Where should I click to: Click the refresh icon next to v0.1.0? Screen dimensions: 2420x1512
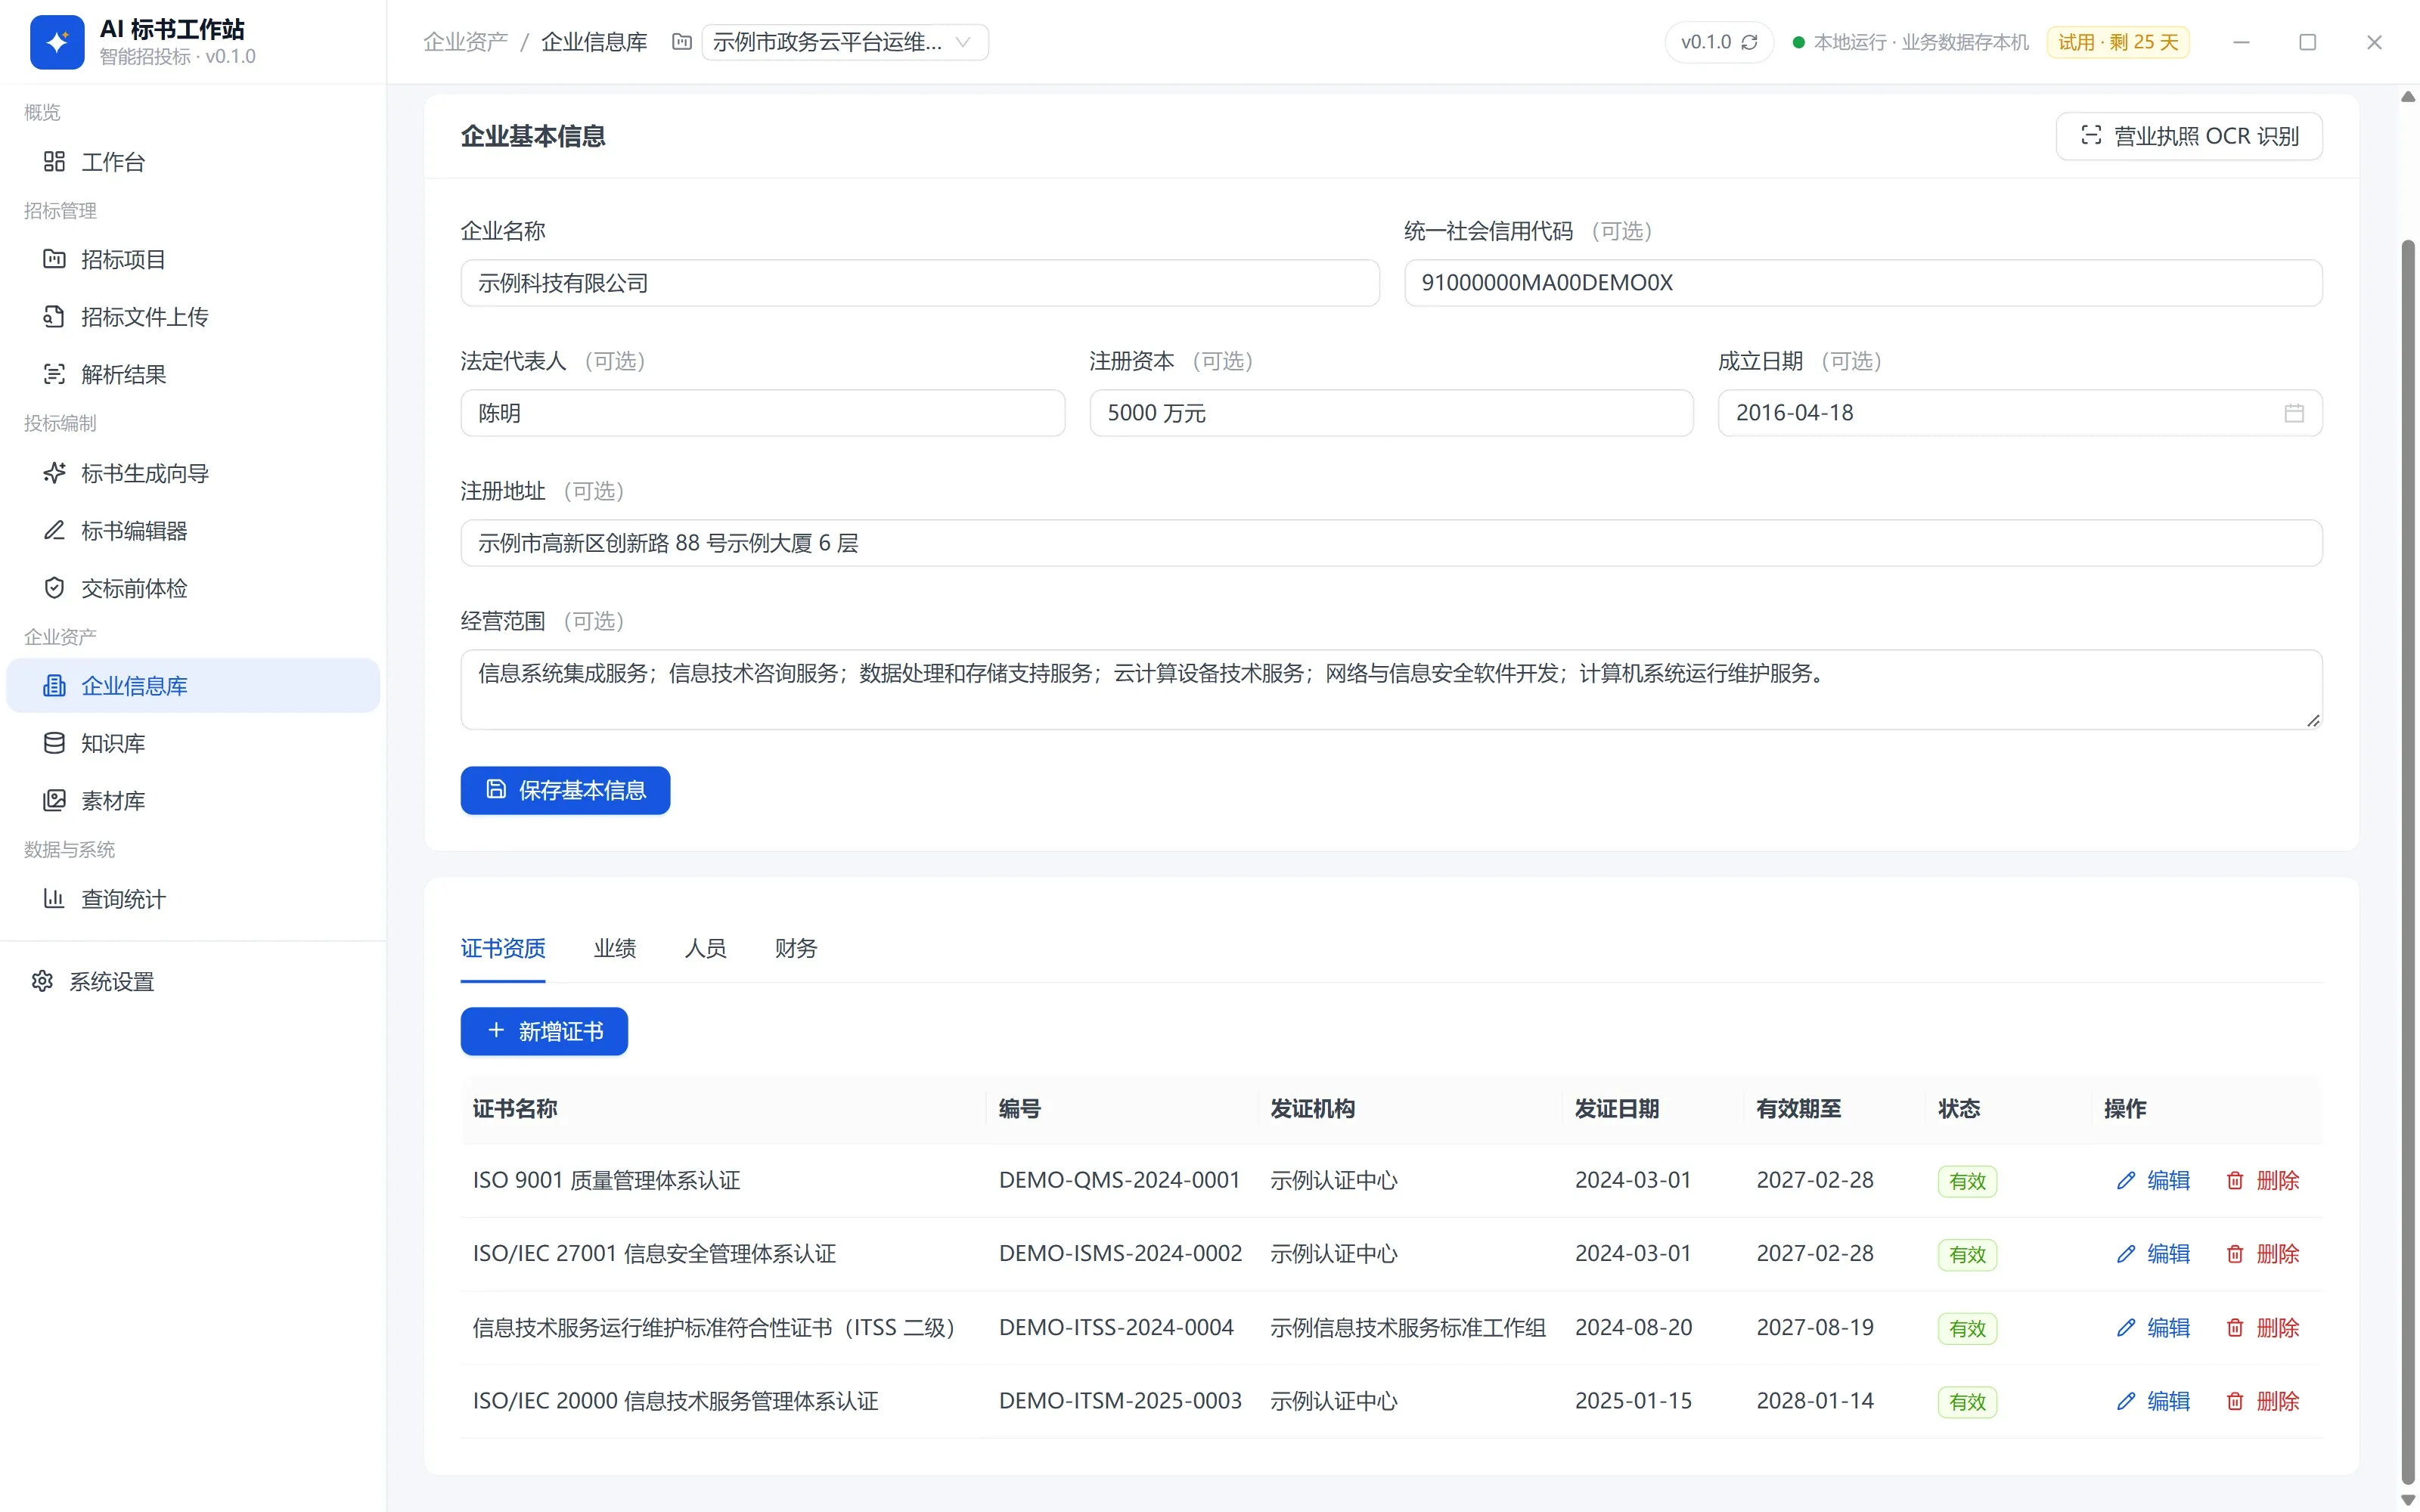click(1749, 42)
